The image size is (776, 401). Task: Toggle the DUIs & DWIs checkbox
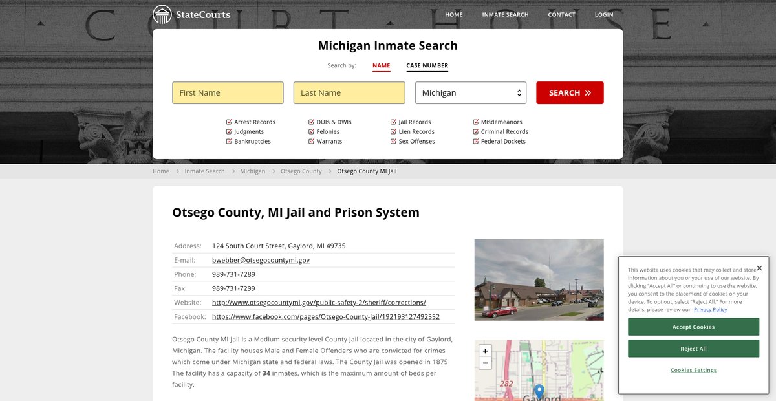click(x=311, y=122)
